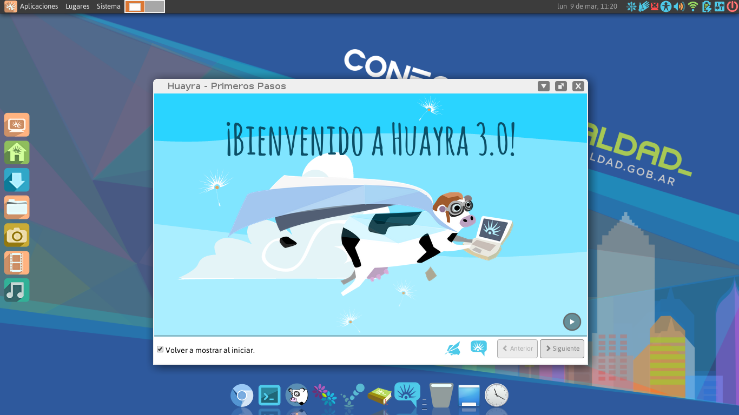739x415 pixels.
Task: Open the music note desktop icon
Action: (x=17, y=290)
